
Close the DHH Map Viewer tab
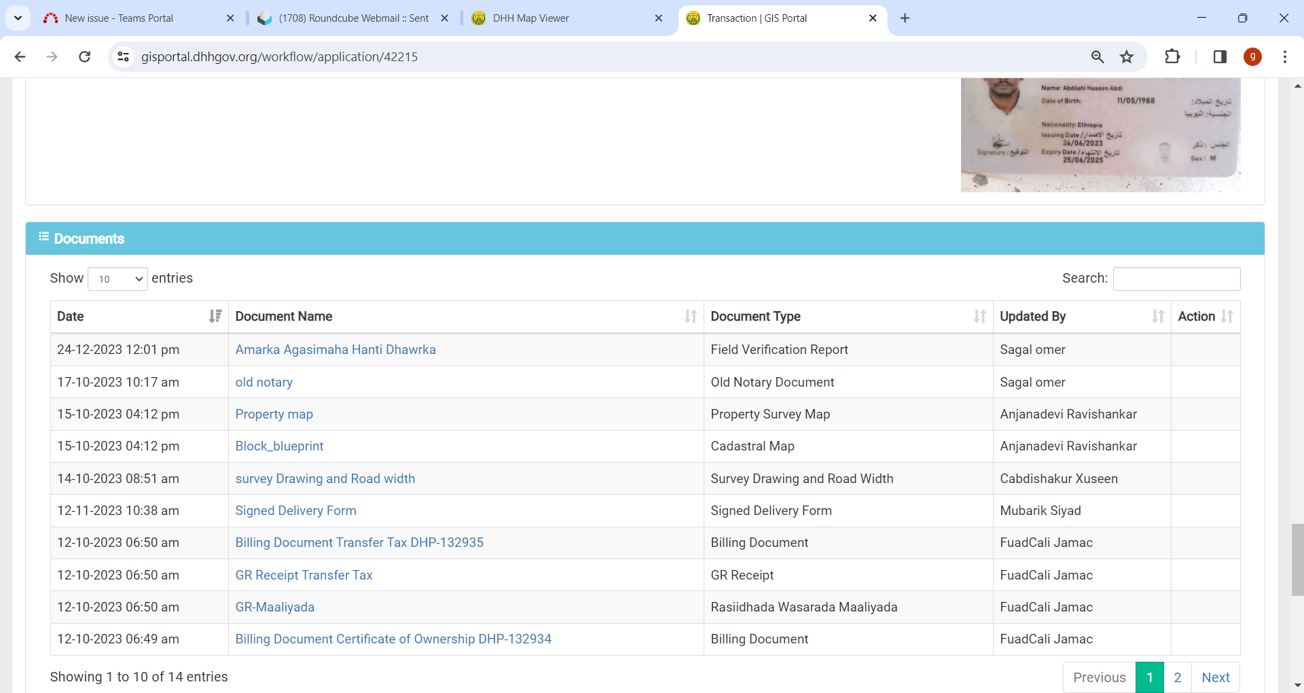(659, 18)
